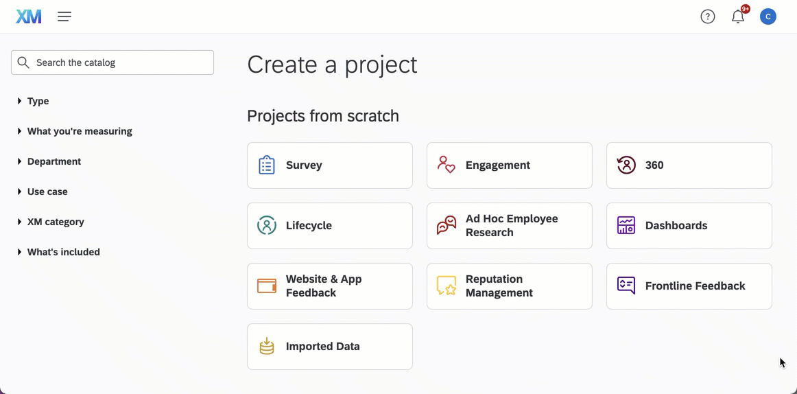The width and height of the screenshot is (797, 394).
Task: Click the Dashboards chart icon
Action: 626,226
